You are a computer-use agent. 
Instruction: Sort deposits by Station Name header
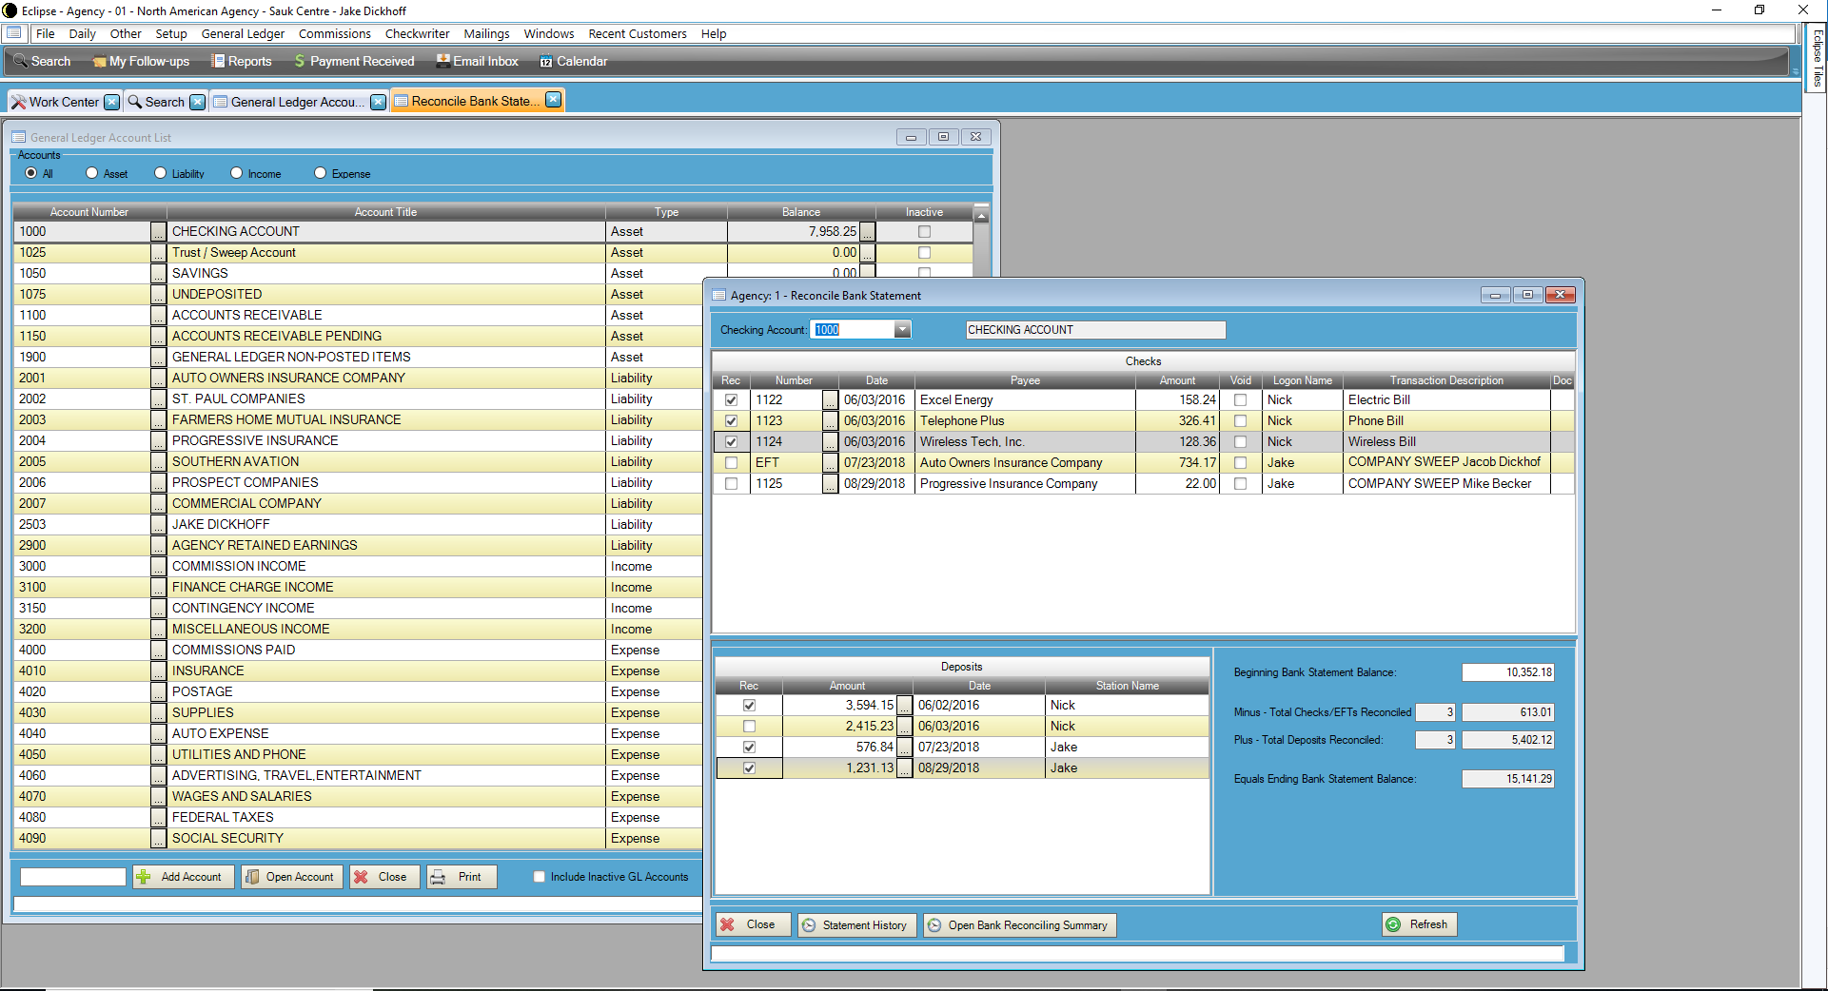click(1127, 686)
